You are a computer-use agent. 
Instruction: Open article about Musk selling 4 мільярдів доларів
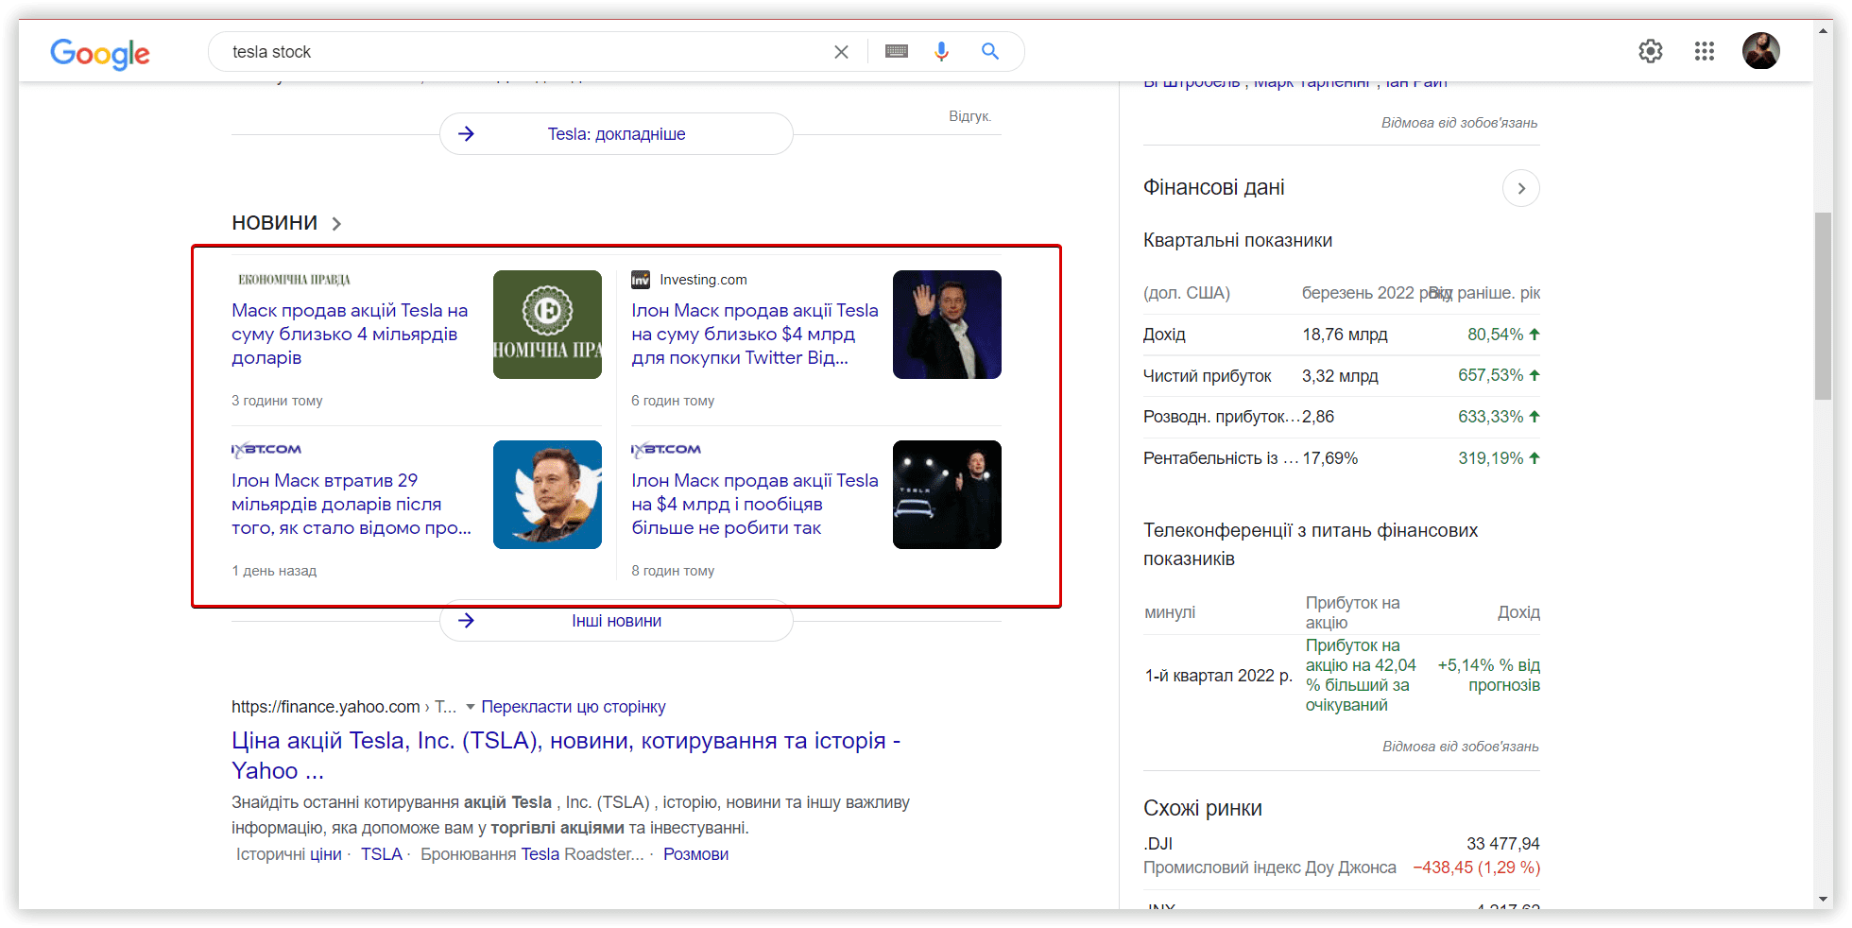[x=350, y=335]
